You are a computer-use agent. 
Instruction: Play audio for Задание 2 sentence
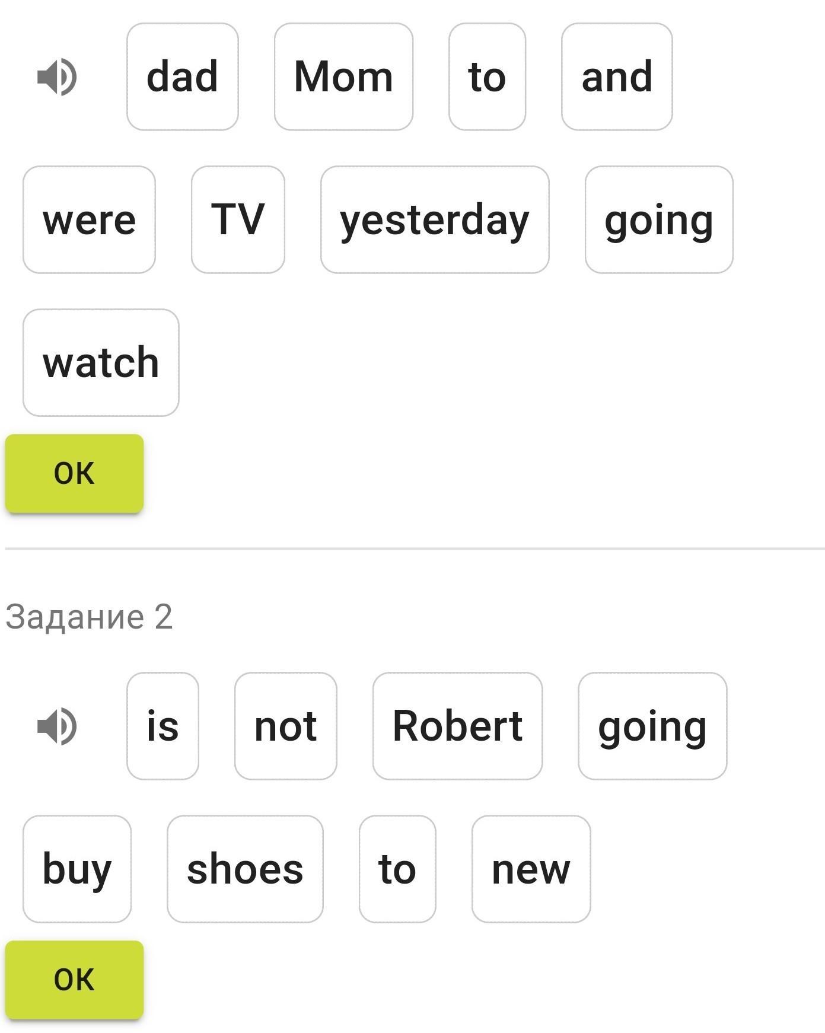(x=57, y=726)
